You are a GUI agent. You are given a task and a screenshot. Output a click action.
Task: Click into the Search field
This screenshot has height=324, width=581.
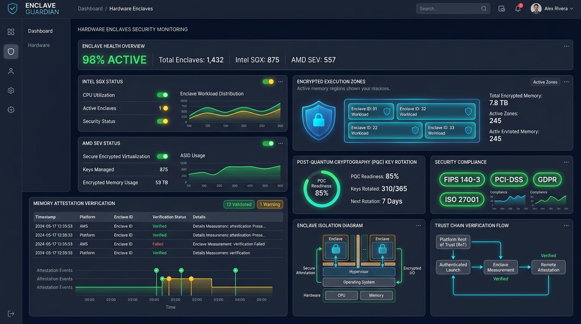453,8
